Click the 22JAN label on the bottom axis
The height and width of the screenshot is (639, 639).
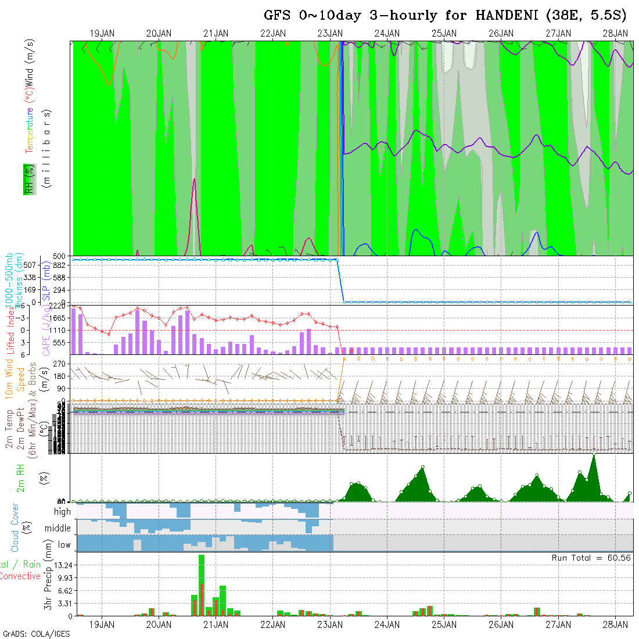(x=273, y=624)
